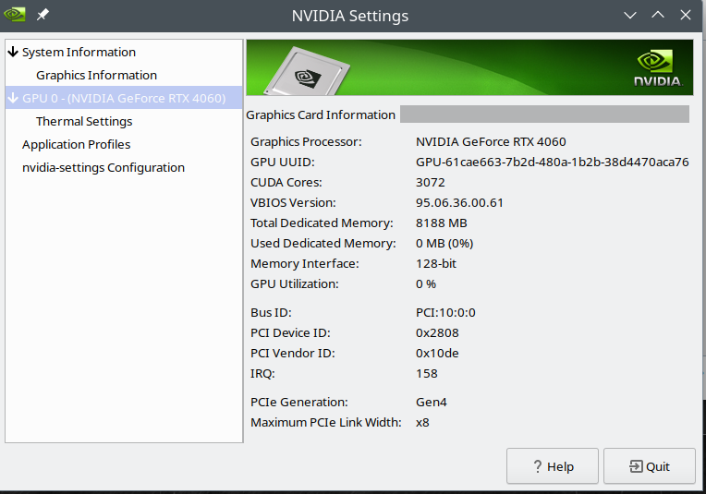Click the Quit button

(650, 466)
